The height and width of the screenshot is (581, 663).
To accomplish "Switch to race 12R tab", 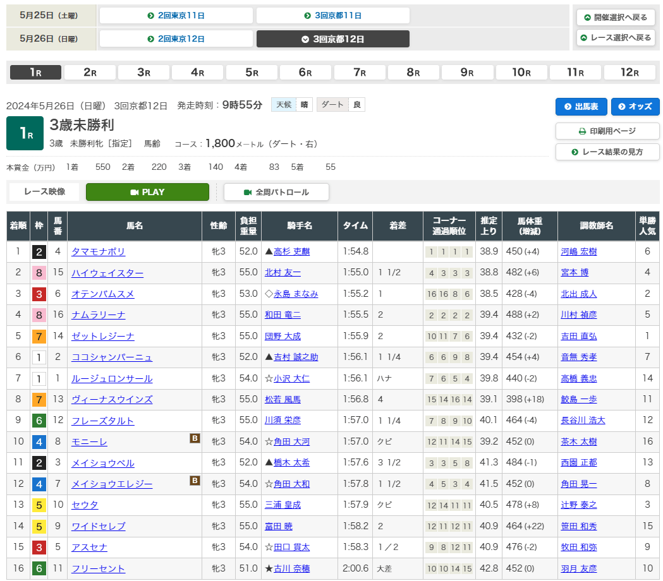I will coord(630,73).
